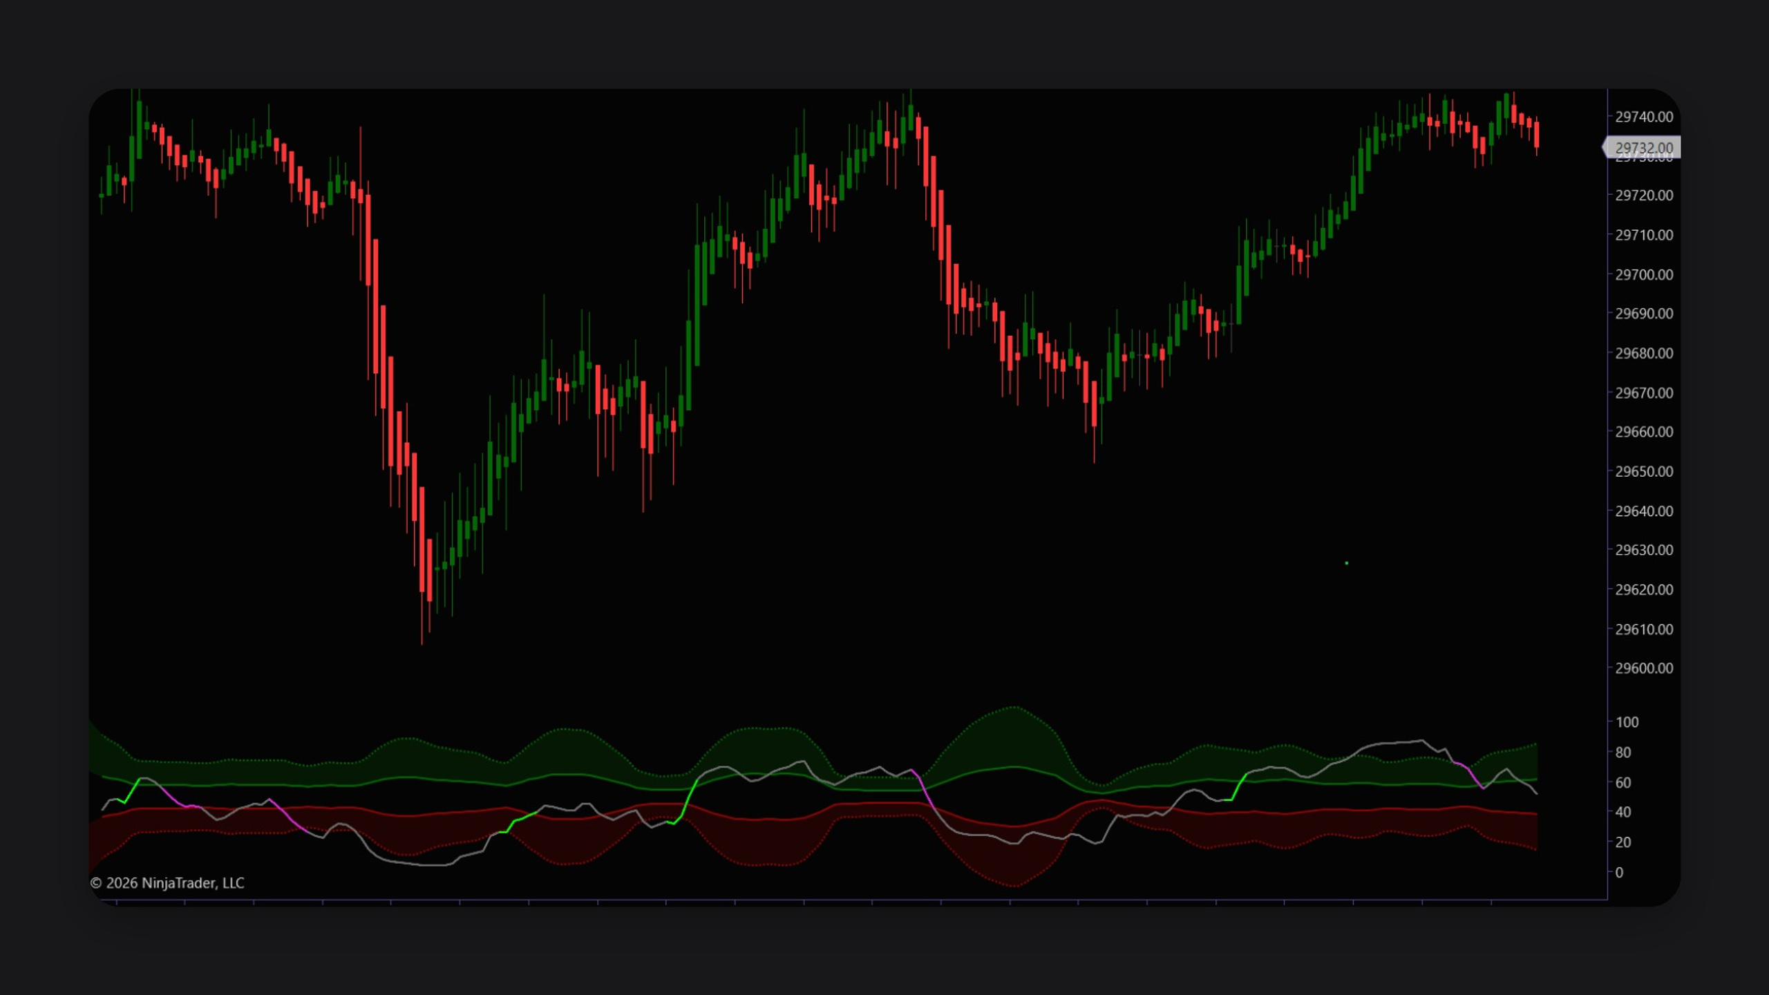Click the 29720.00 price axis label
Screen dimensions: 1769x995
pyautogui.click(x=1644, y=196)
